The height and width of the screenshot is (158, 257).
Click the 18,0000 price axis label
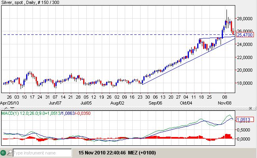click(x=245, y=83)
